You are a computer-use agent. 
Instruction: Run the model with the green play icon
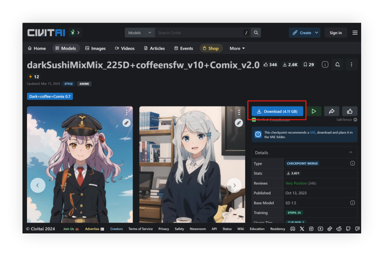coord(314,111)
